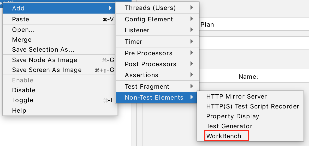Click Property Display menu entry
Image resolution: width=309 pixels, height=146 pixels.
click(x=233, y=116)
